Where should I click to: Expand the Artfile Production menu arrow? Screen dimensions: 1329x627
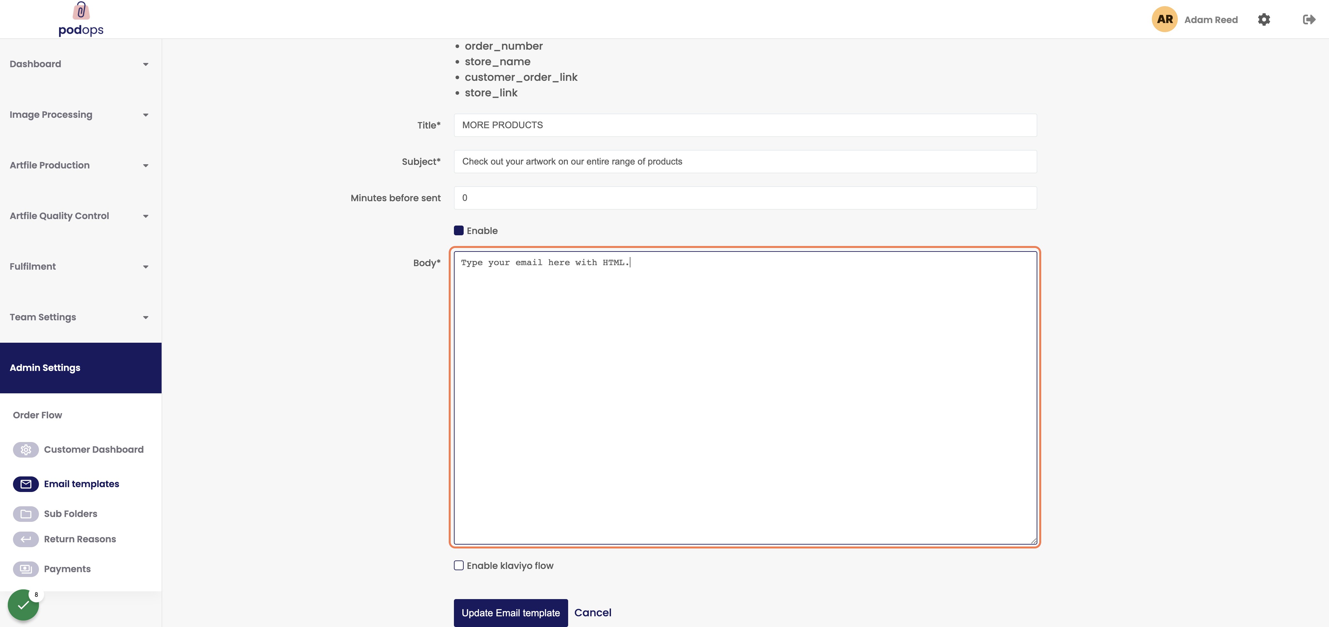(x=145, y=166)
